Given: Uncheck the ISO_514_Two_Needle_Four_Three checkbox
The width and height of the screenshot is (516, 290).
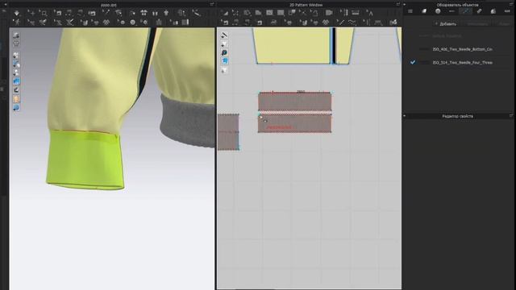Looking at the screenshot, I should coord(412,62).
